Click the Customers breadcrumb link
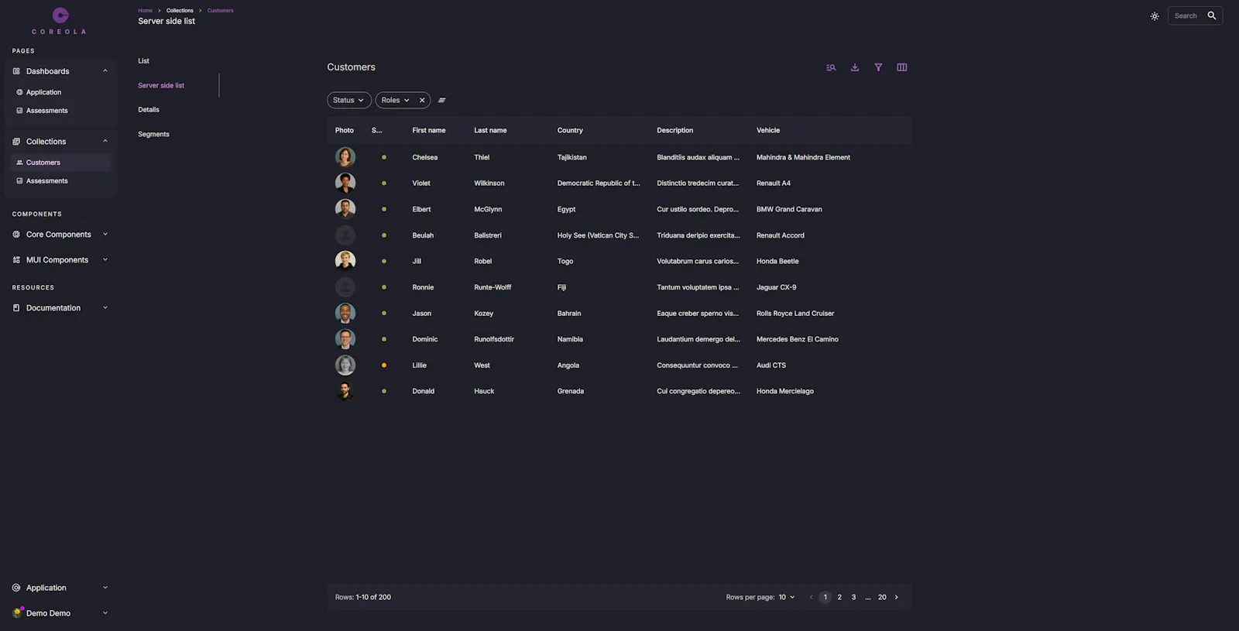 pyautogui.click(x=220, y=11)
